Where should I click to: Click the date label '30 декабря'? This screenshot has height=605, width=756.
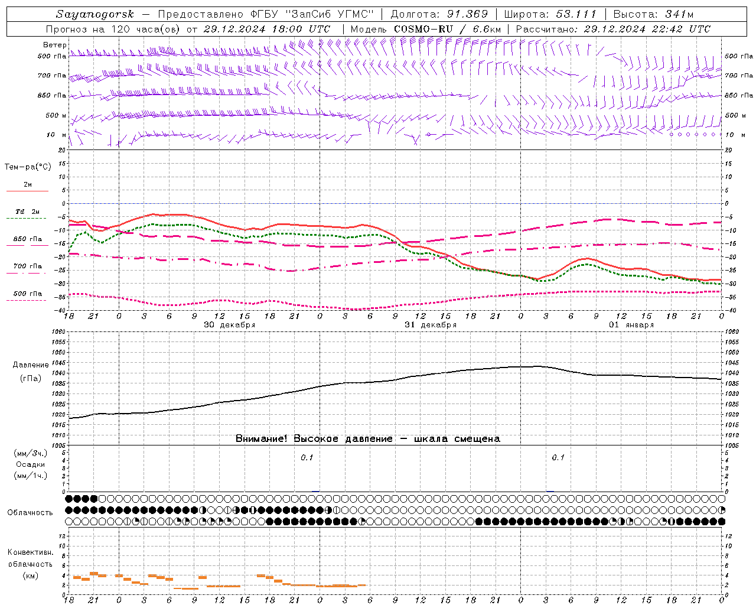coord(230,325)
